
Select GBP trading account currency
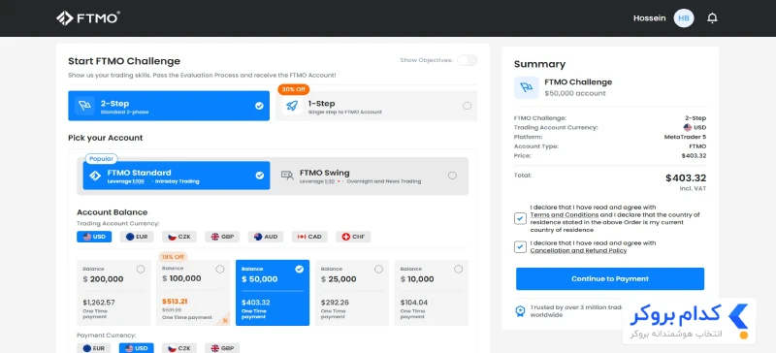pos(222,237)
